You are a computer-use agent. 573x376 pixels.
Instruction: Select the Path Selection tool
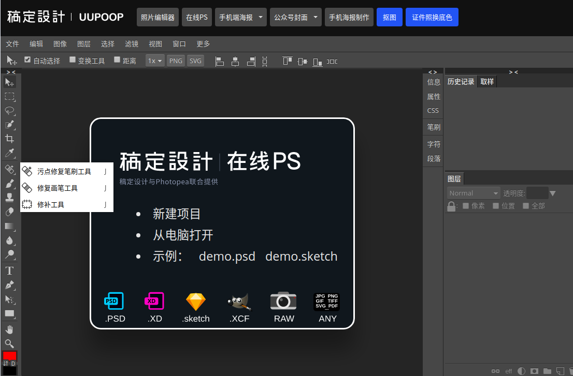[9, 299]
